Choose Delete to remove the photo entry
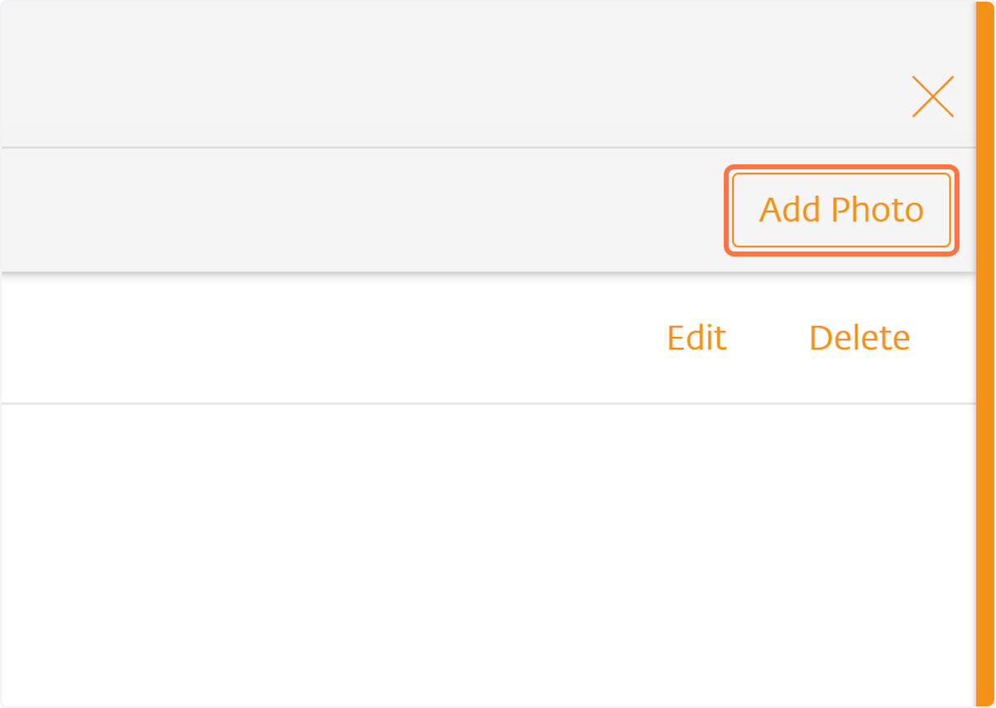The width and height of the screenshot is (996, 708). (859, 338)
